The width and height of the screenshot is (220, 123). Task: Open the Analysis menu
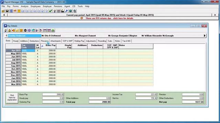24,6
